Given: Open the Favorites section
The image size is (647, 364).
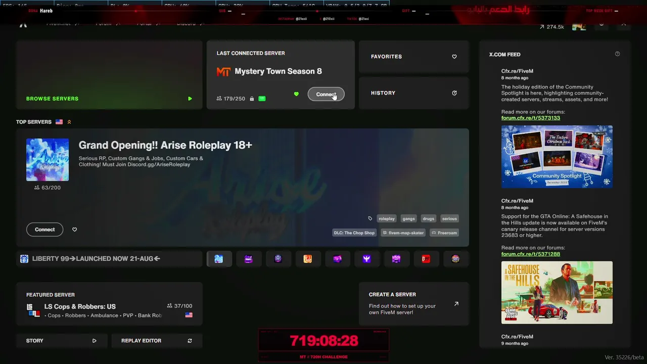Looking at the screenshot, I should 414,57.
